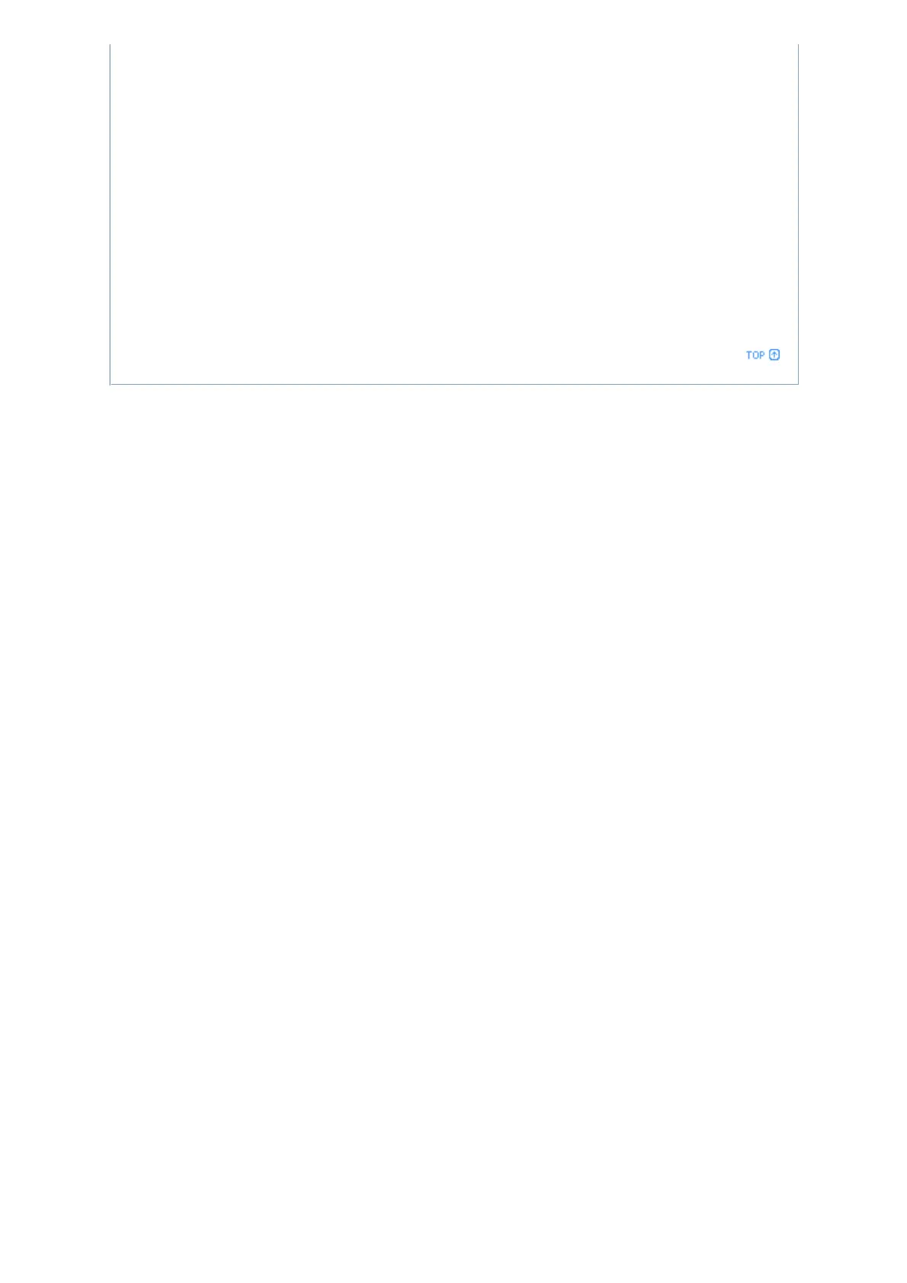Image resolution: width=907 pixels, height=1283 pixels.
Task: Activate the blue arrow-in-box icon
Action: coord(774,355)
